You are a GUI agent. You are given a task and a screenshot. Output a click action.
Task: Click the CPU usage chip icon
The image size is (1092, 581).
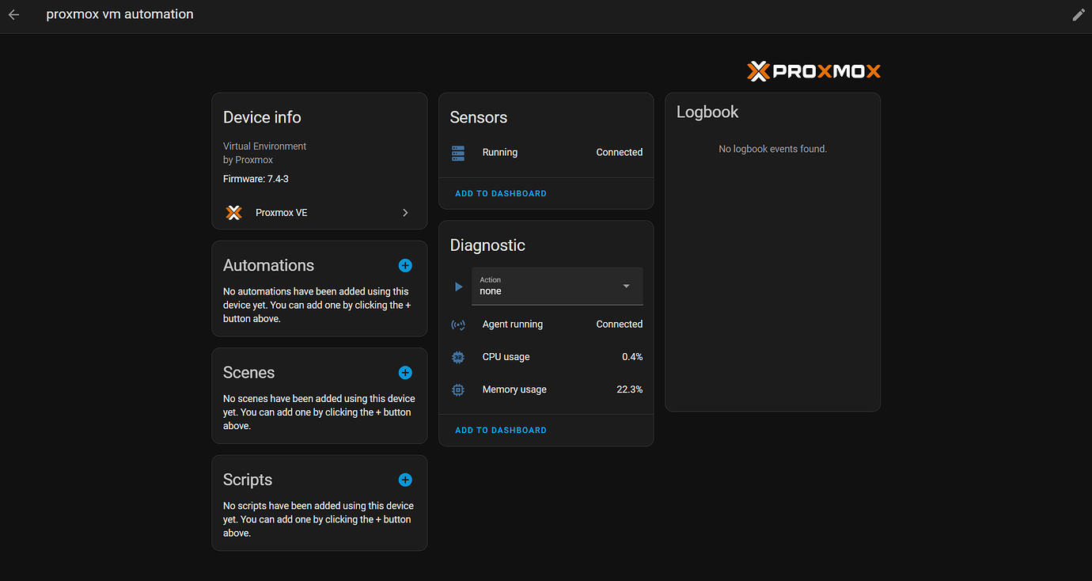click(x=457, y=357)
